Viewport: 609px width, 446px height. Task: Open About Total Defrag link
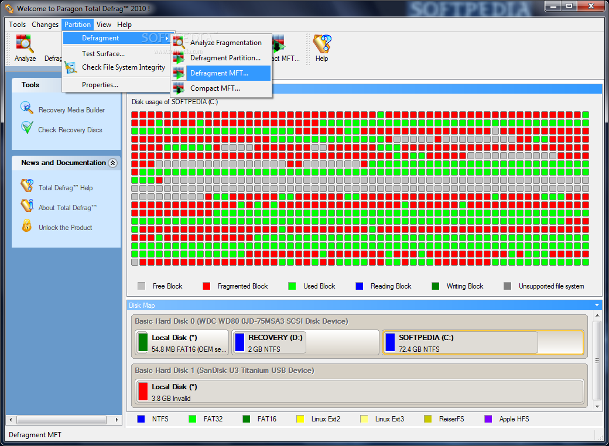click(67, 208)
